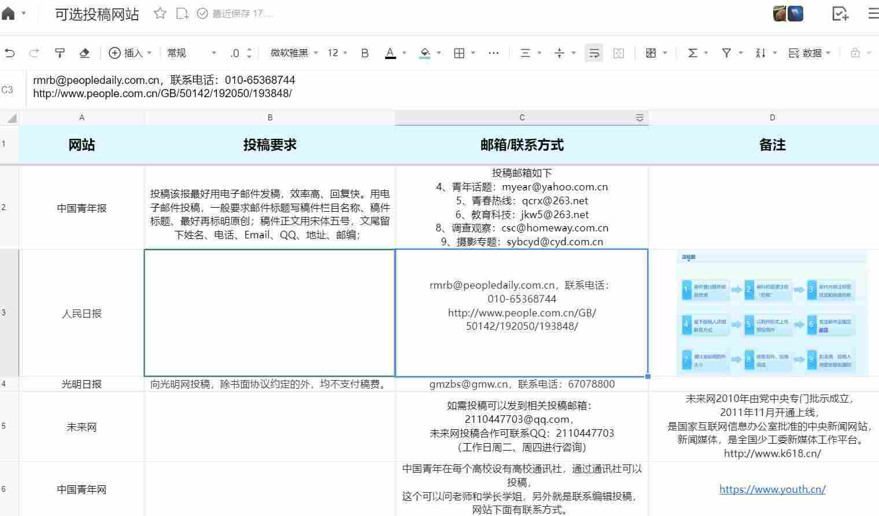Click the filter funnel icon
The image size is (879, 516).
726,53
